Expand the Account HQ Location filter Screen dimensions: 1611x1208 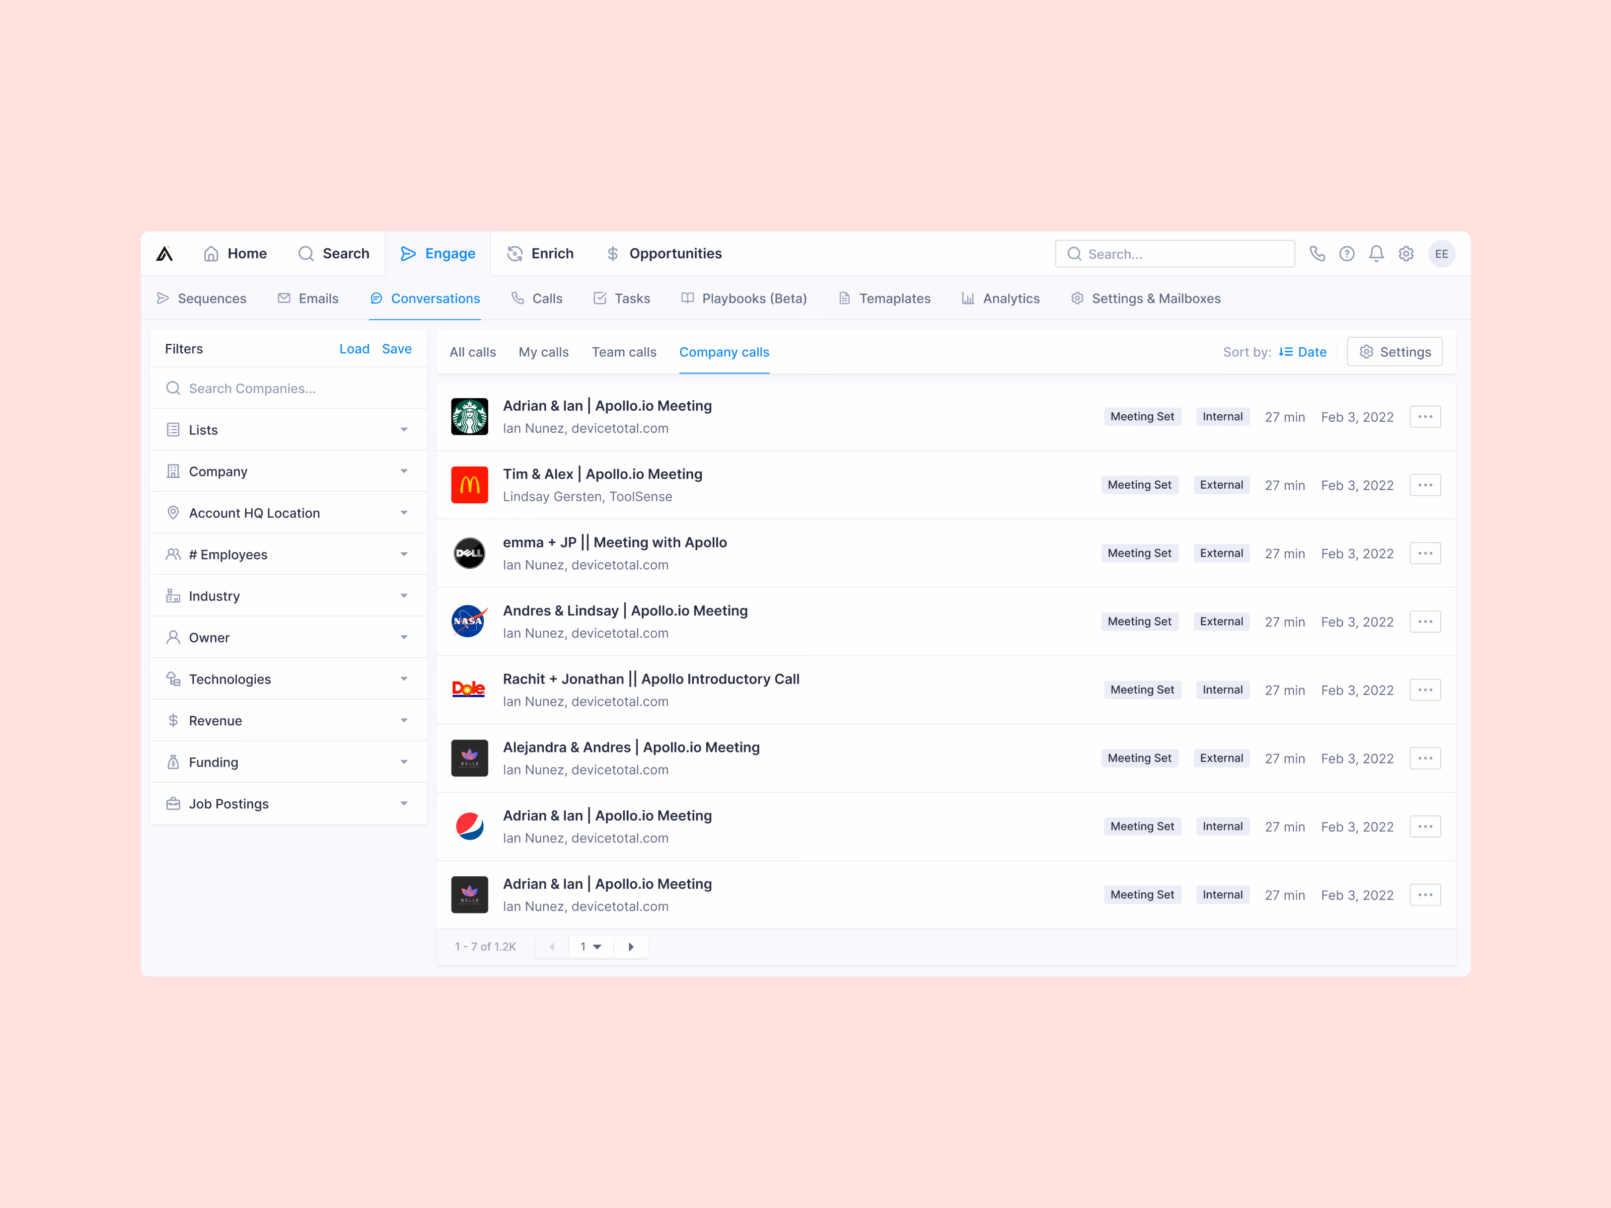pyautogui.click(x=288, y=512)
